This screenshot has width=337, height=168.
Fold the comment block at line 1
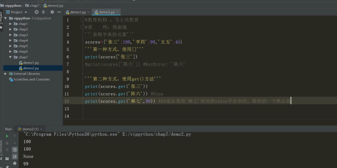[x=83, y=20]
